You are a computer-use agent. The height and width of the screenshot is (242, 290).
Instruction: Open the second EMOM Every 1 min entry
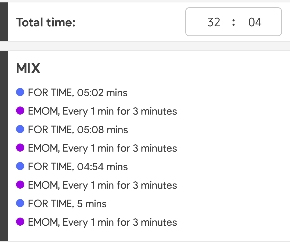[x=102, y=149]
